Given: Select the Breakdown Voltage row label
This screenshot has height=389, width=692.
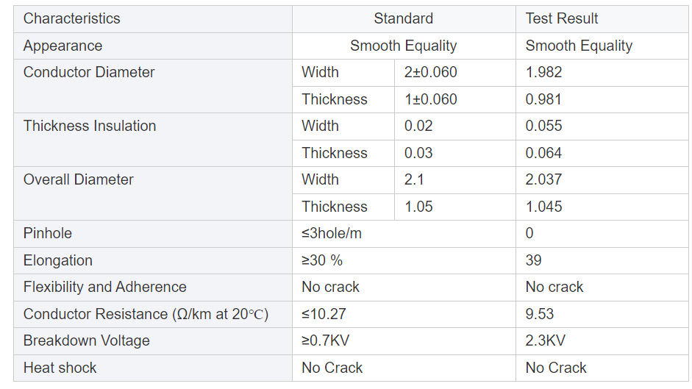Looking at the screenshot, I should point(87,340).
